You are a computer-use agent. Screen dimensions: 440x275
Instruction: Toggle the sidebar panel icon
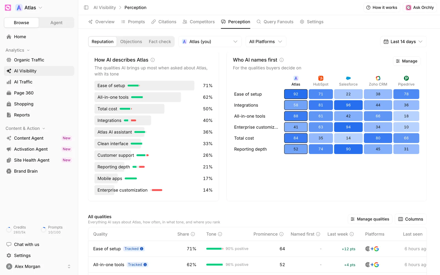coord(86,7)
